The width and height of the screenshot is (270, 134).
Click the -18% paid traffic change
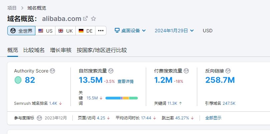[179, 81]
